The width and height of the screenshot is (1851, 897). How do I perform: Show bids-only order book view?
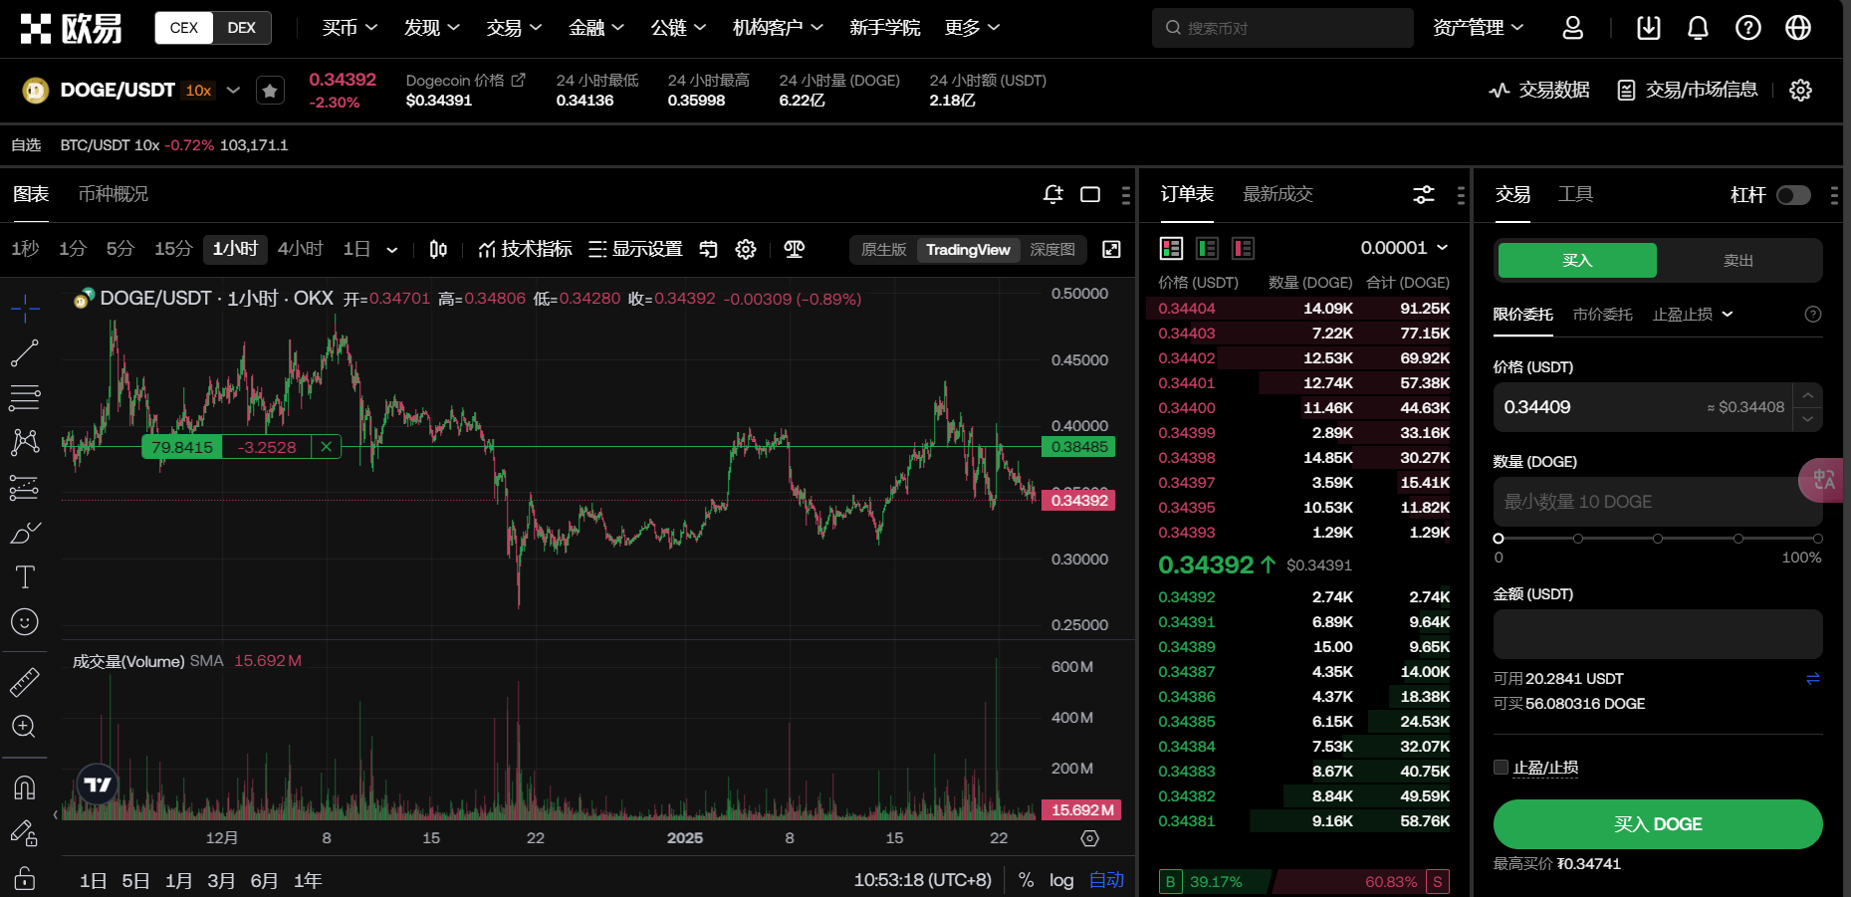tap(1208, 248)
